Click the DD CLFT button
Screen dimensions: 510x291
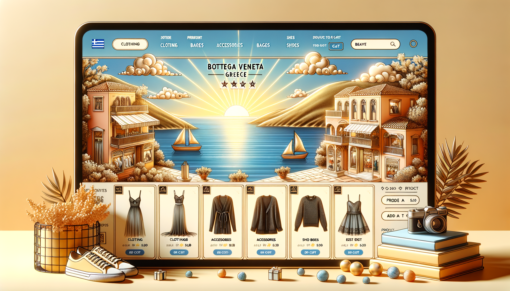coord(310,252)
